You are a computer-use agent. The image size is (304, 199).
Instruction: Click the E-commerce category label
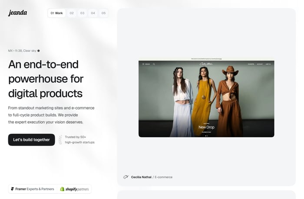tap(163, 177)
